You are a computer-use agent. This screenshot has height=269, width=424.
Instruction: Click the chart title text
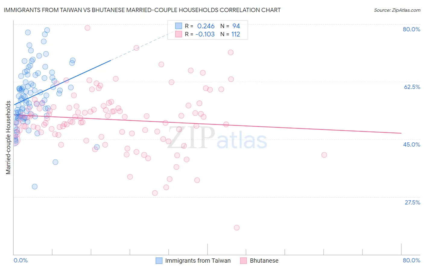[142, 10]
